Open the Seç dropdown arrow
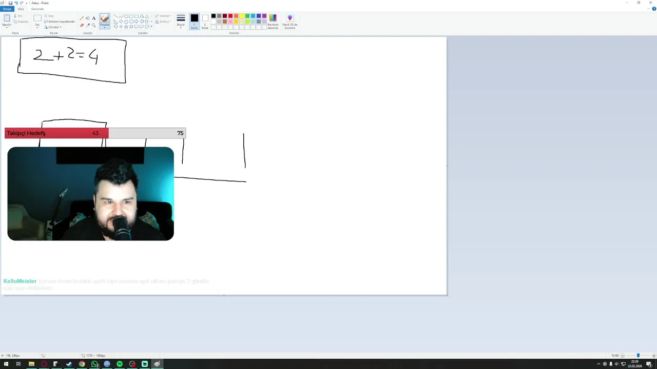657x369 pixels. [37, 28]
